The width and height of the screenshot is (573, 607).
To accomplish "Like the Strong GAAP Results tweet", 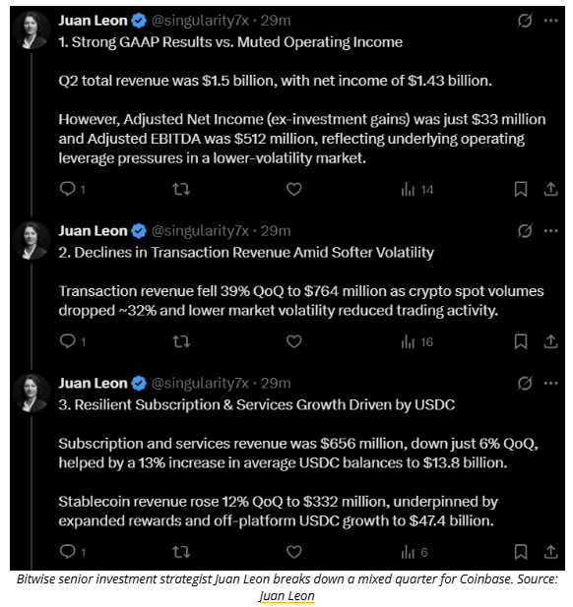I will coord(294,189).
